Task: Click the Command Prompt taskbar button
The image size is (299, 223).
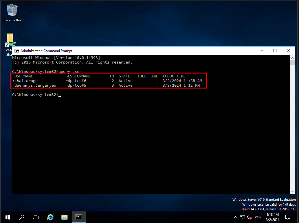Action: coord(78,217)
